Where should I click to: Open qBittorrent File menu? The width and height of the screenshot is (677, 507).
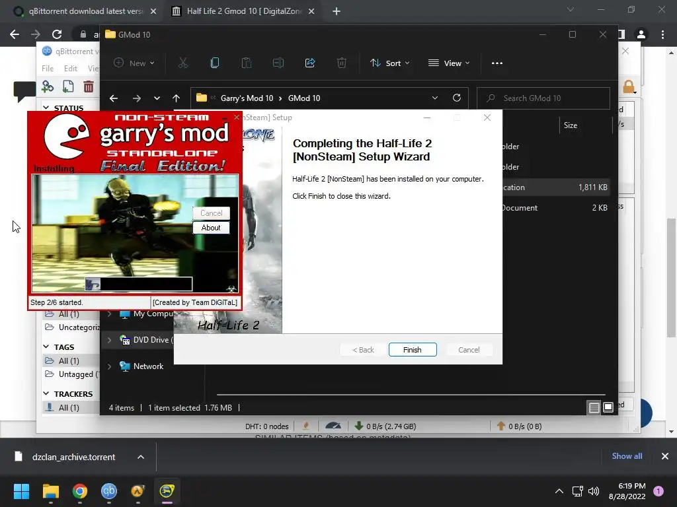click(x=48, y=69)
